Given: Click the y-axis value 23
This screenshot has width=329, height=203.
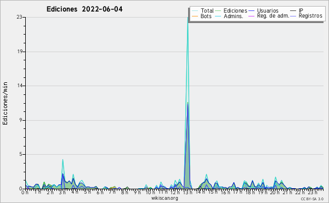Looking at the screenshot, I should click(19, 17).
